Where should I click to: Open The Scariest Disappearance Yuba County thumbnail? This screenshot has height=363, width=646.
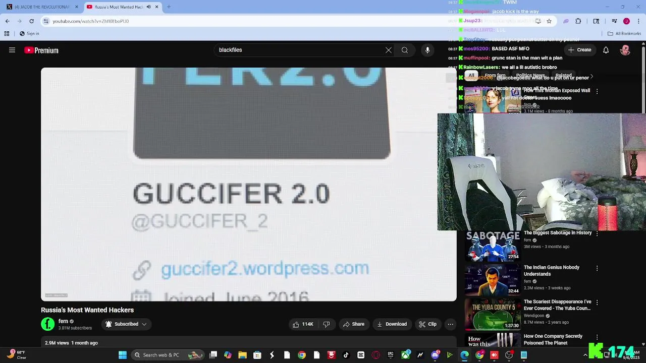pyautogui.click(x=493, y=314)
